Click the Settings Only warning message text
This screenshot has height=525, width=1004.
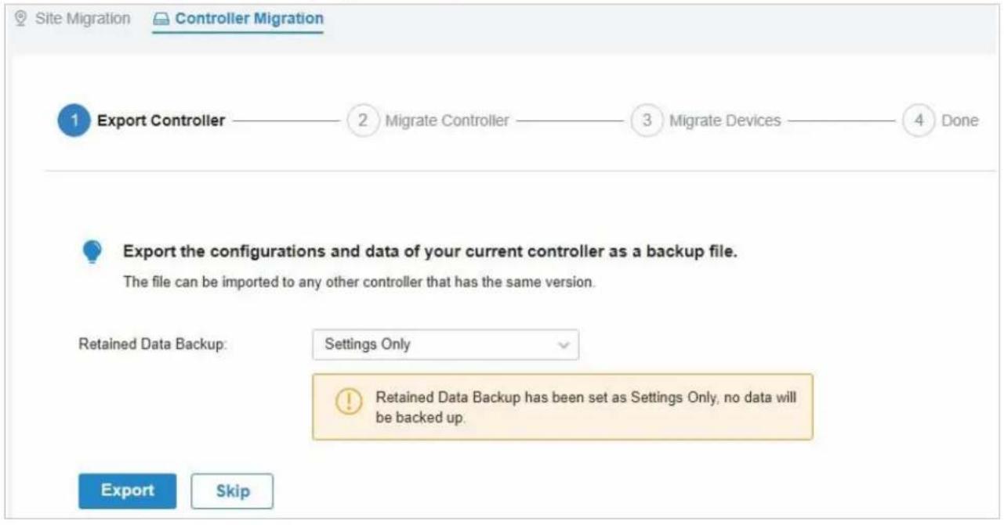tap(585, 408)
